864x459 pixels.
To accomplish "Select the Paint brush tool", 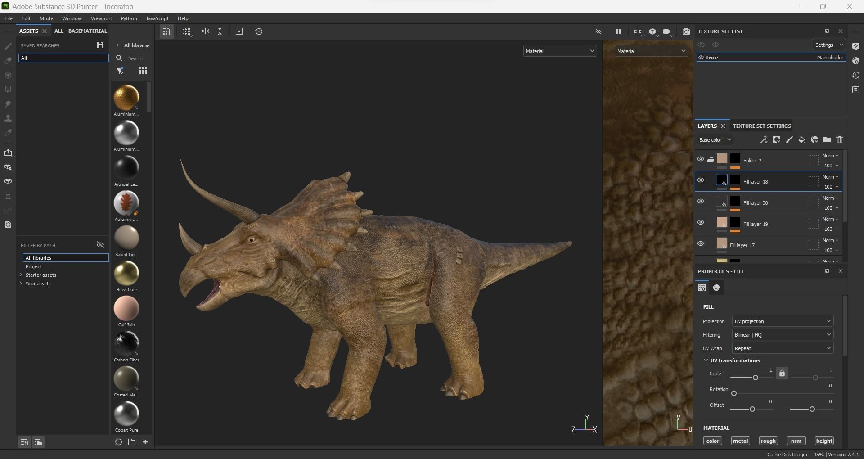I will point(8,46).
